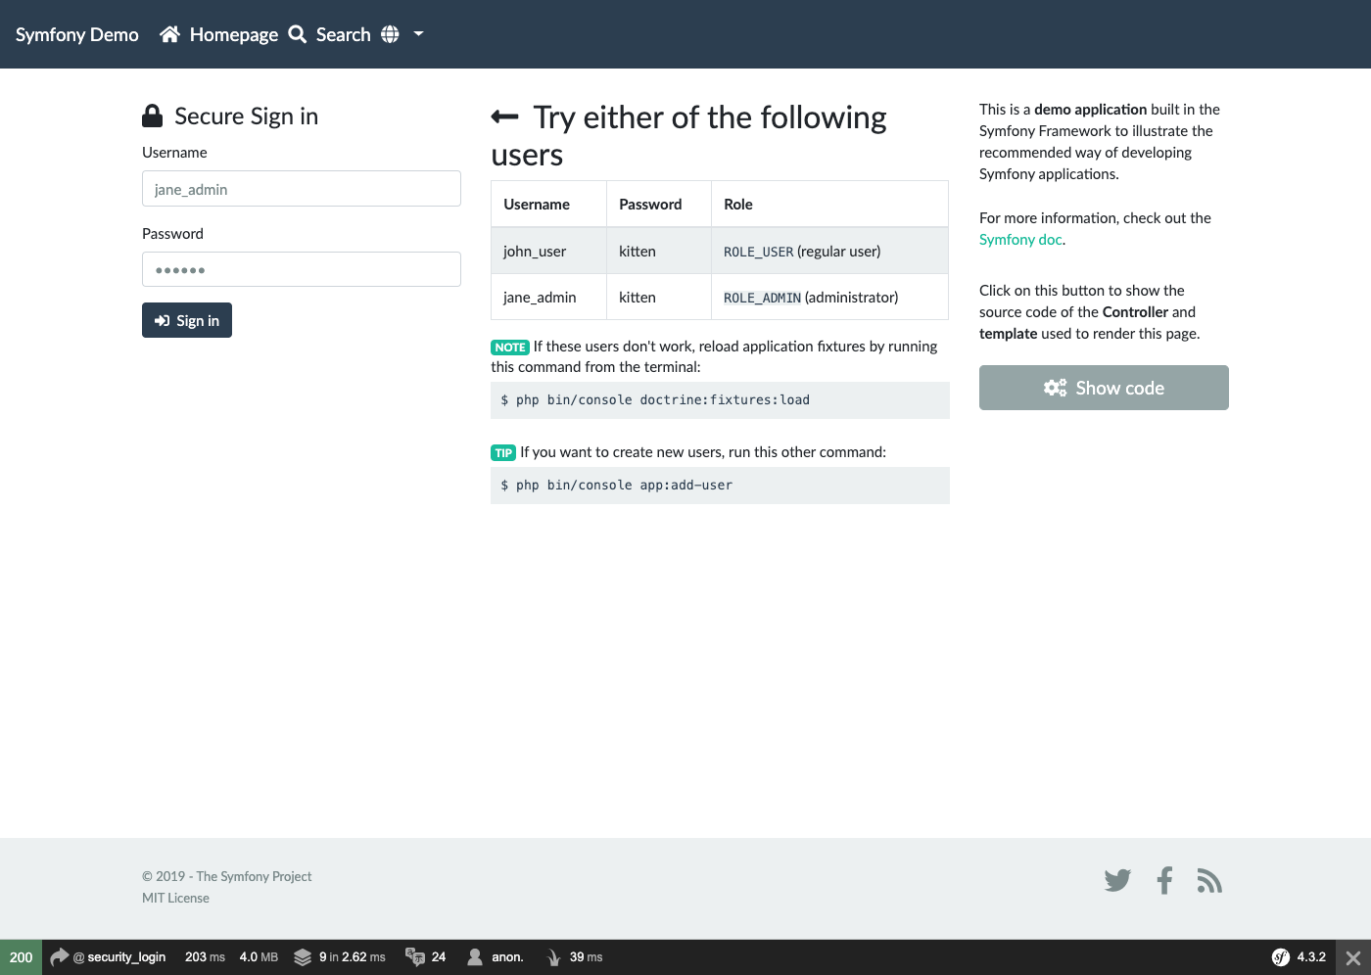Click the 203 ms request time panel
Screen dimensions: 1371x975
tap(205, 957)
